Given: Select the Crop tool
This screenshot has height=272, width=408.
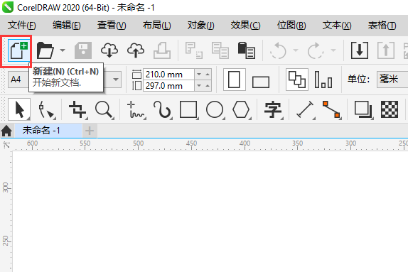Looking at the screenshot, I should [77, 109].
